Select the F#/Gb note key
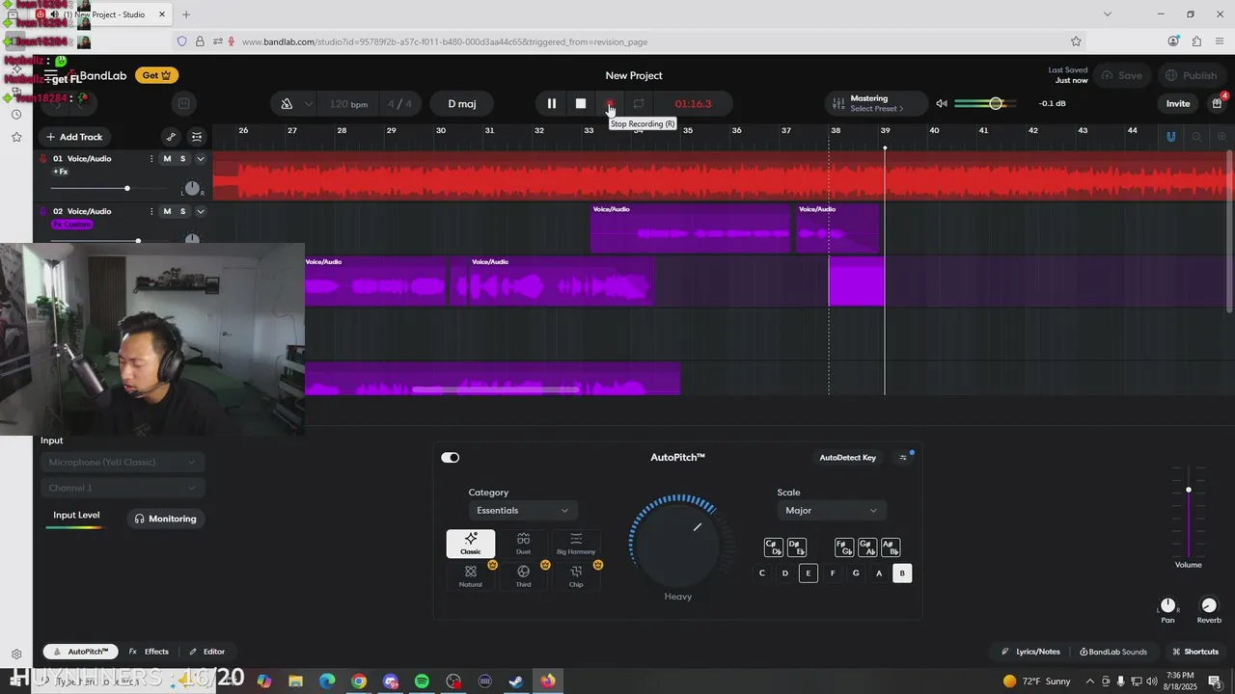The width and height of the screenshot is (1235, 694). click(844, 547)
